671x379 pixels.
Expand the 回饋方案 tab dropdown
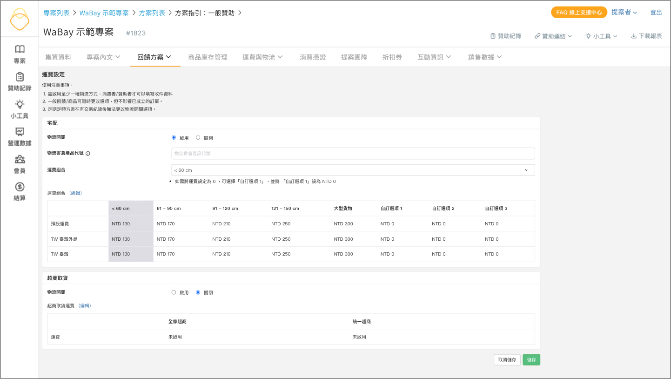click(154, 57)
